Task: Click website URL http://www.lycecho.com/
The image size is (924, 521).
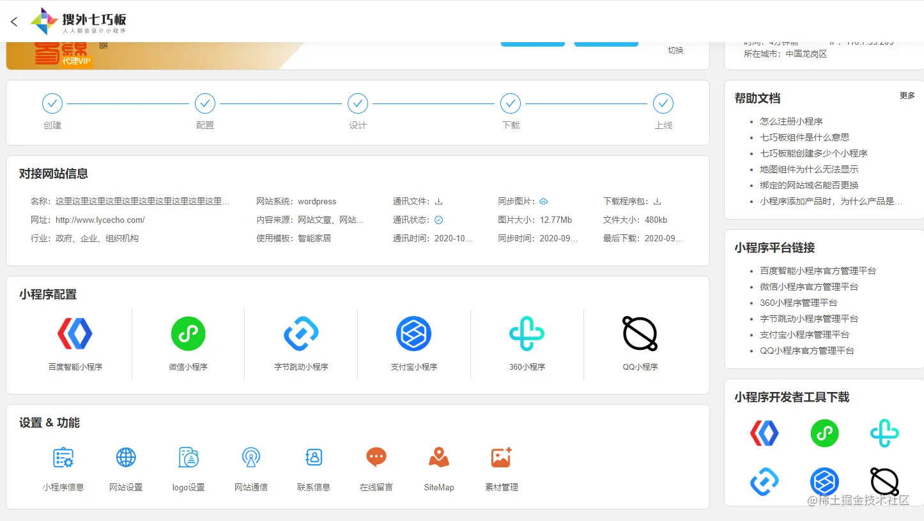Action: click(x=100, y=220)
